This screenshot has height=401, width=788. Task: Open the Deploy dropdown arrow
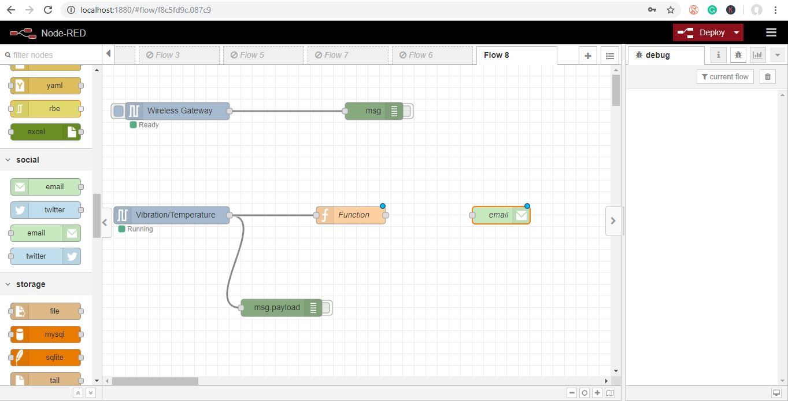tap(736, 32)
